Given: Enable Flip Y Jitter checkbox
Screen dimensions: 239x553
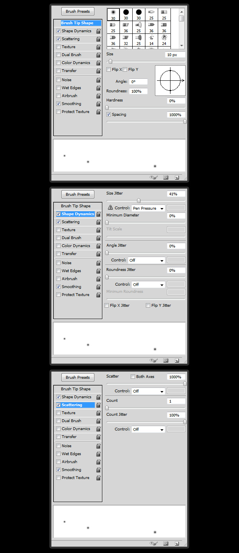Looking at the screenshot, I should point(148,306).
